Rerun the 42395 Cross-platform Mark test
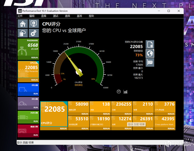The image size is (194, 151). click(171, 128)
